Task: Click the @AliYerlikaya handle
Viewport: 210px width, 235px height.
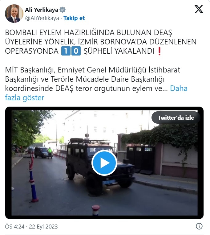Action: [42, 18]
